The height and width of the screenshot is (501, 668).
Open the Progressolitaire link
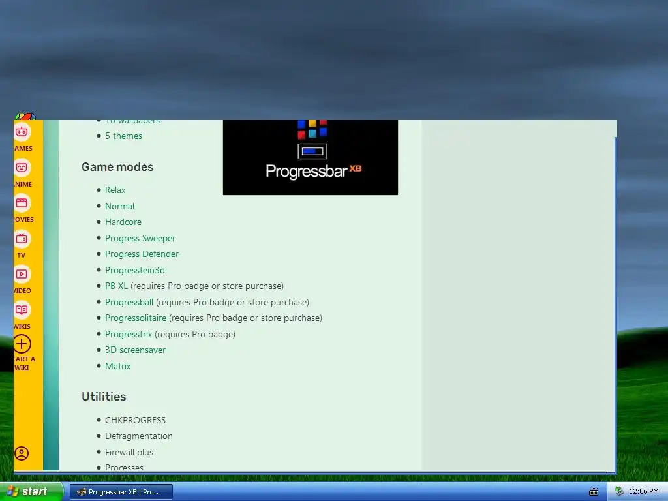coord(136,318)
